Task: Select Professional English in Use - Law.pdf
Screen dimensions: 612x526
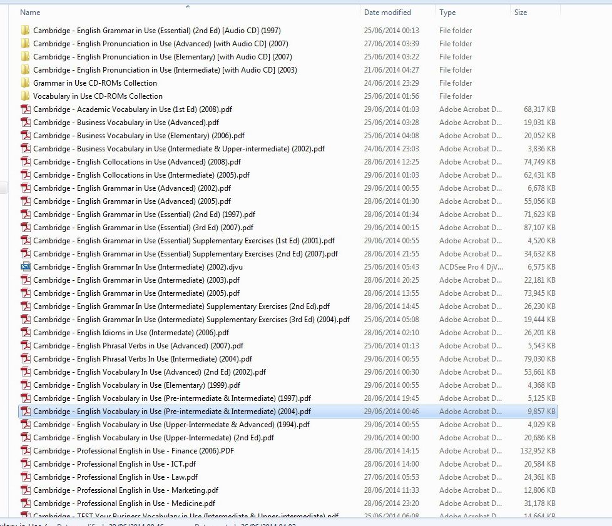Action: 116,477
